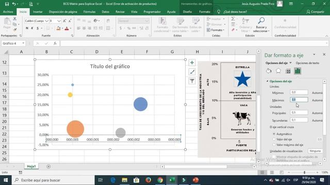The image size is (330, 185).
Task: Click the Decrease font size icon
Action: point(70,21)
